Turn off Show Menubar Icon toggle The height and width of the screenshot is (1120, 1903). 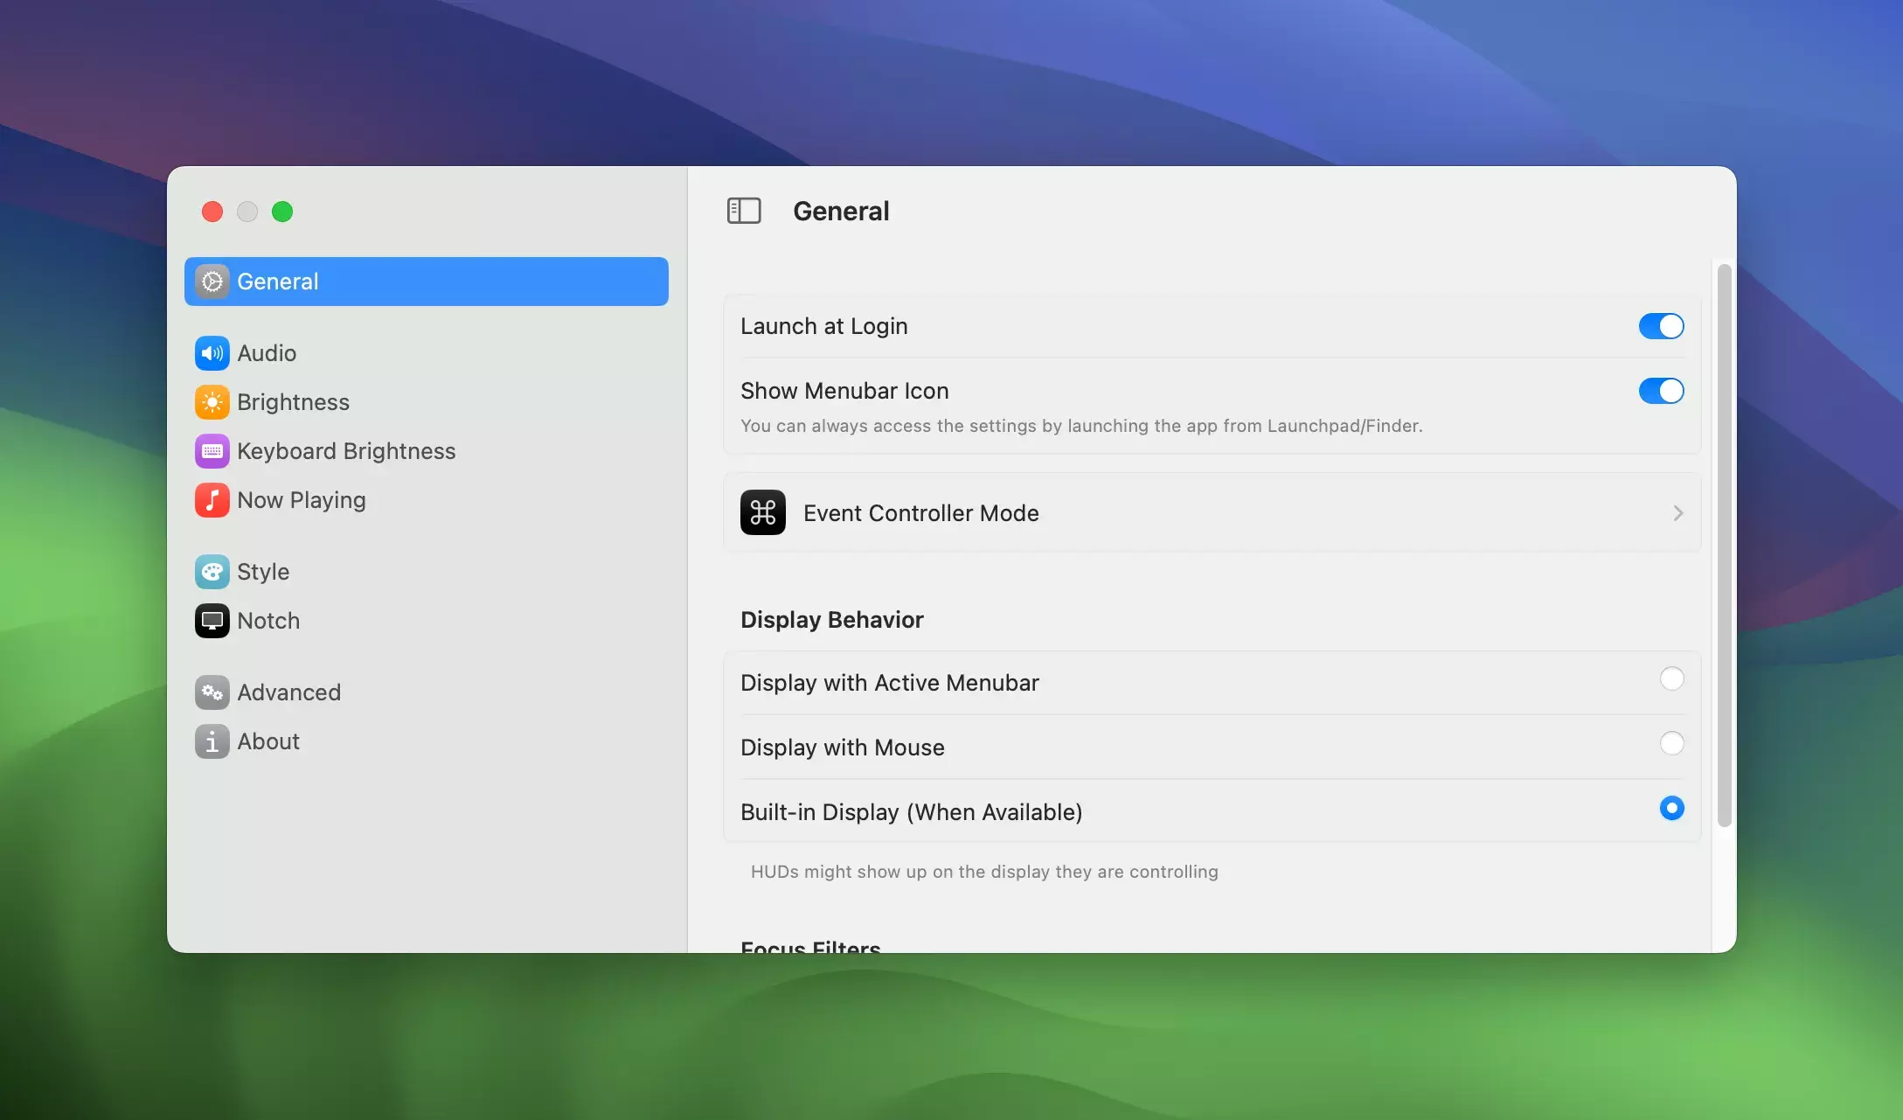click(1661, 391)
